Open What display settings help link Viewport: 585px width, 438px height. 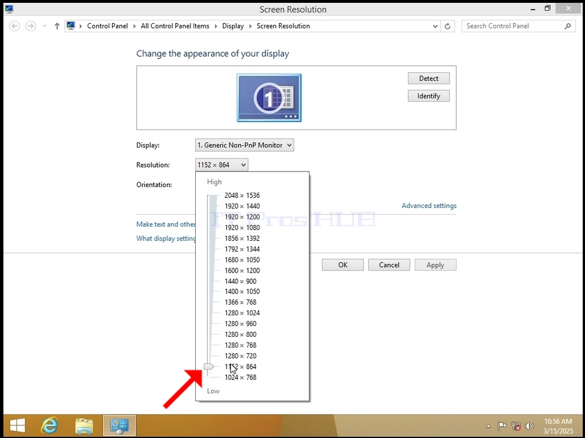pos(166,239)
